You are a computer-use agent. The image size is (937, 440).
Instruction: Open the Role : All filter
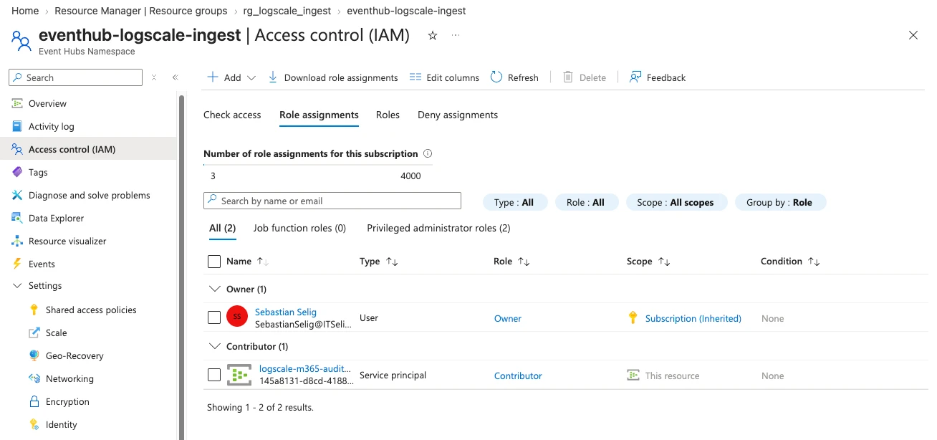(x=585, y=202)
